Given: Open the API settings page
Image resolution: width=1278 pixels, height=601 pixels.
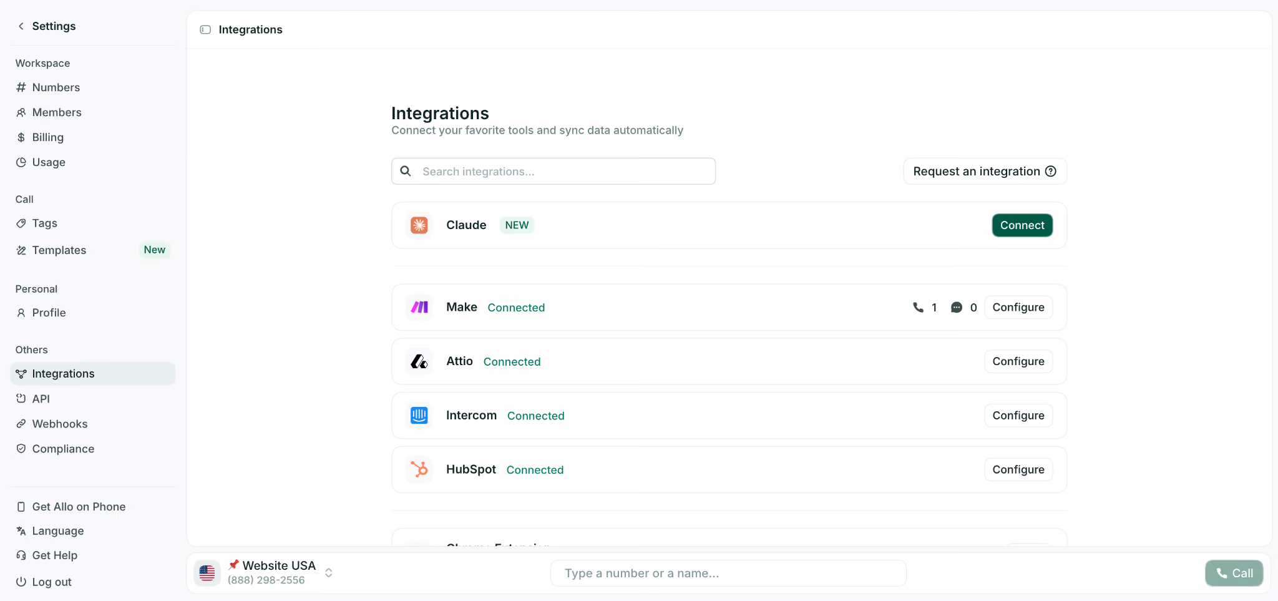Looking at the screenshot, I should 92,399.
